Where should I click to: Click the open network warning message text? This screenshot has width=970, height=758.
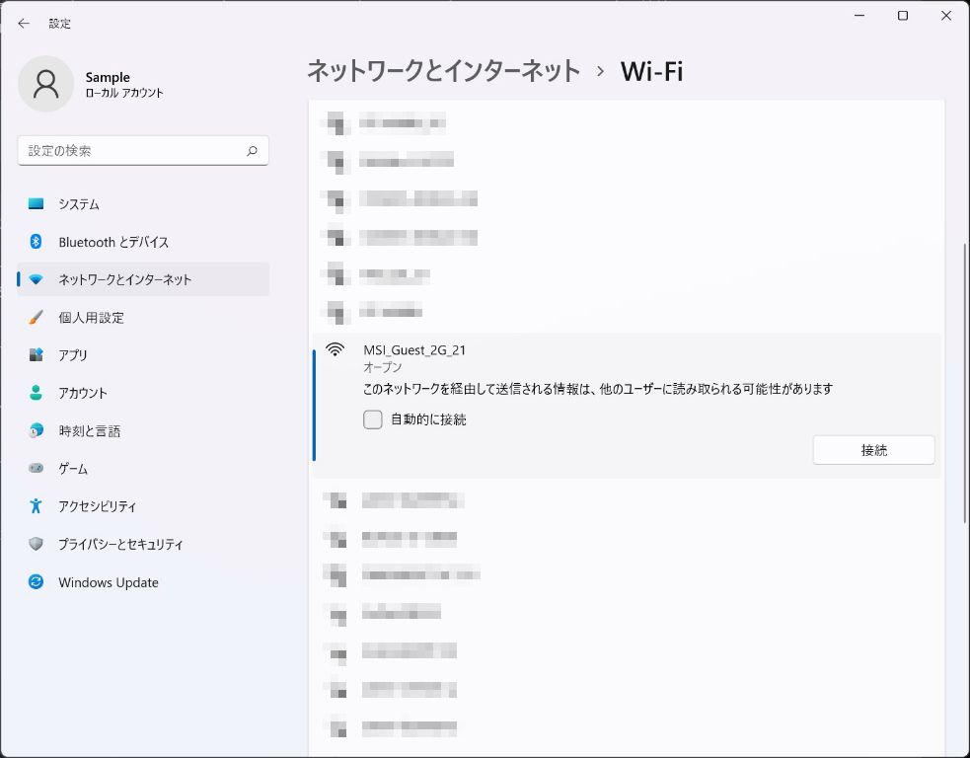pyautogui.click(x=598, y=389)
